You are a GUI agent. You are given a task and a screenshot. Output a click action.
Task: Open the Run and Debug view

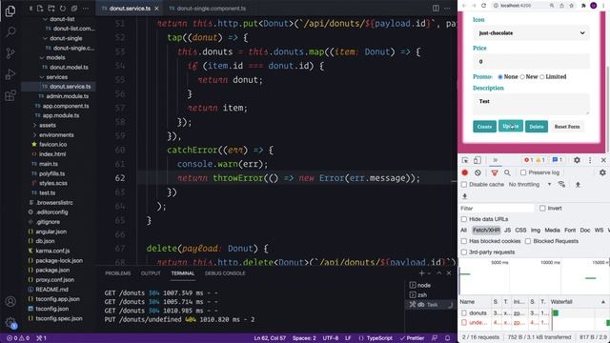click(x=10, y=74)
